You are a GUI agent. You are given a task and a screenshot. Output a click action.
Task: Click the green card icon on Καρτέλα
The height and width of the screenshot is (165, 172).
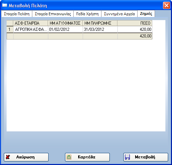[69, 157]
